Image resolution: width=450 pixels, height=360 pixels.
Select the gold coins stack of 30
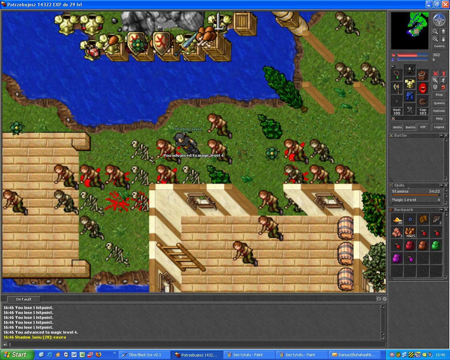point(397,220)
